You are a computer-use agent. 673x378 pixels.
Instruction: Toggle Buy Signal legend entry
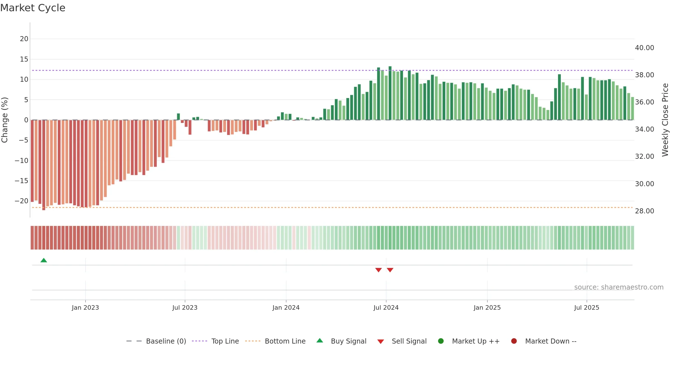point(341,341)
